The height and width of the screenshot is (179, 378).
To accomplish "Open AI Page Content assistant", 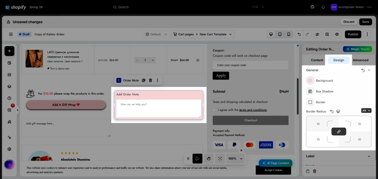I will coord(275,163).
